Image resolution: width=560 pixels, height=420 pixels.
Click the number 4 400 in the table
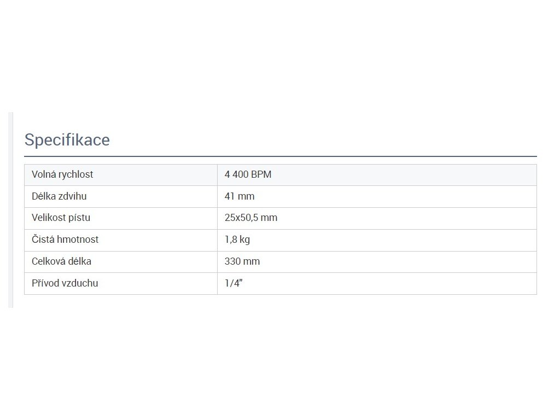(236, 174)
